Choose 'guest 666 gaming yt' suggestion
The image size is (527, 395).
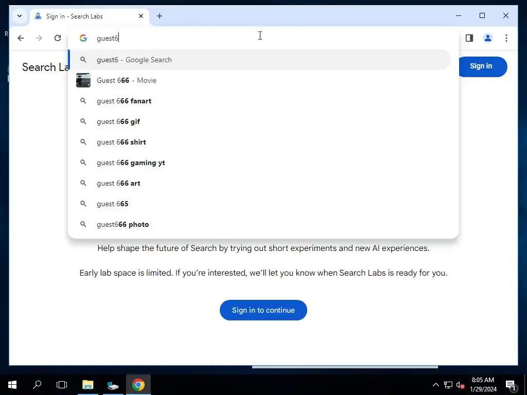pos(259,163)
